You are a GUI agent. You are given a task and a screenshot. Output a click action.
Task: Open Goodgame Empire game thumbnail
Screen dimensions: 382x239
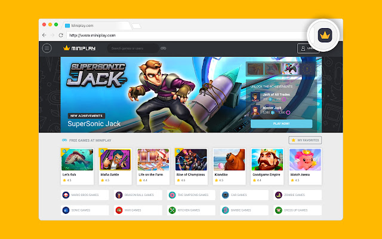(267, 160)
